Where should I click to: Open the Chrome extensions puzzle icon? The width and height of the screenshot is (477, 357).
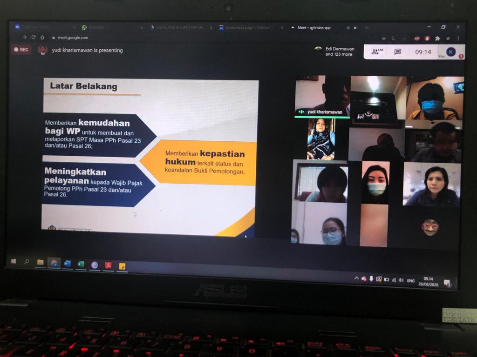pyautogui.click(x=437, y=39)
